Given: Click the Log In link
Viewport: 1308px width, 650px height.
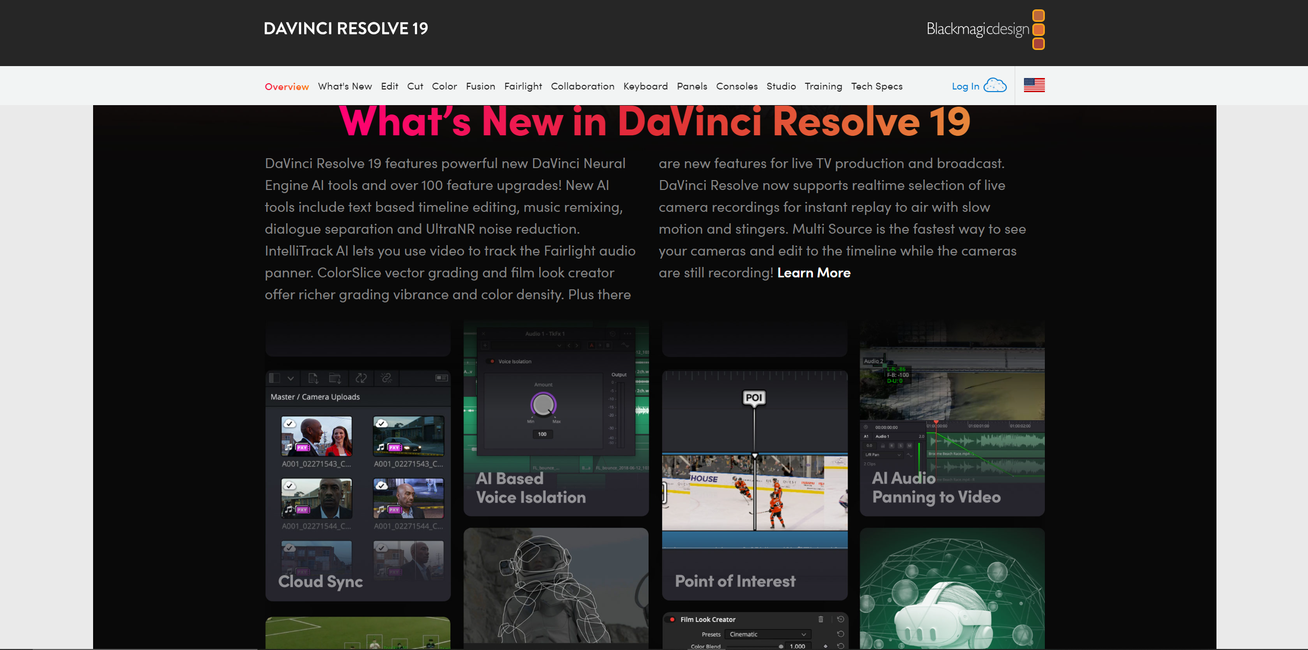Looking at the screenshot, I should (x=965, y=86).
